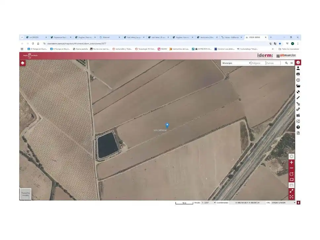Click the browser address bar URL

coord(77,43)
